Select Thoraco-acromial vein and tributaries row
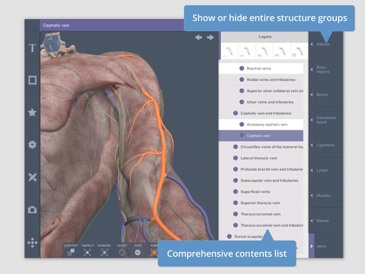 click(x=261, y=225)
